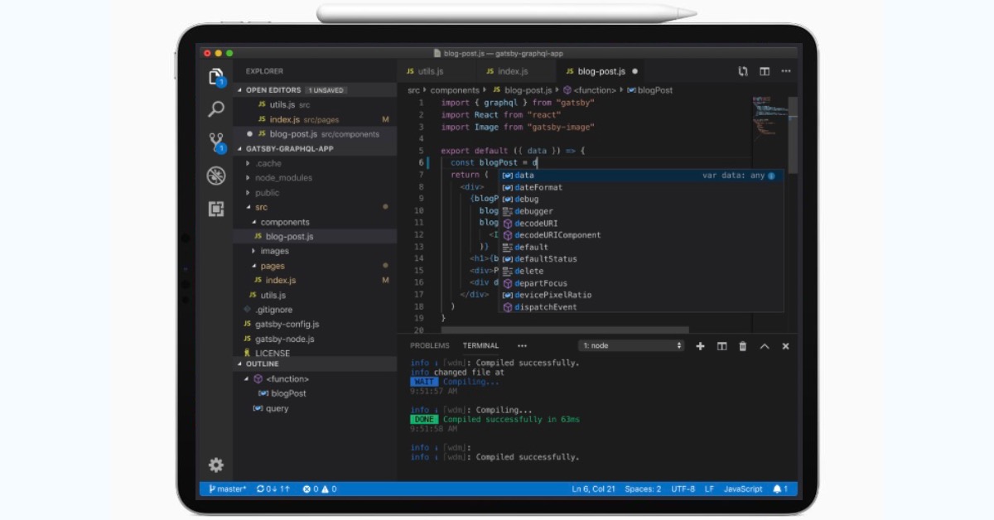
Task: Open the Search view in the activity bar
Action: click(x=216, y=108)
